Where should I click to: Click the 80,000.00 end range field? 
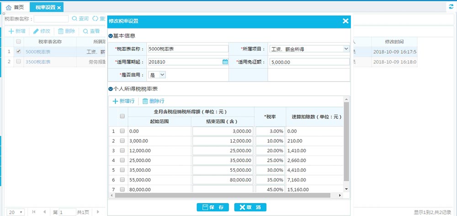pyautogui.click(x=223, y=180)
